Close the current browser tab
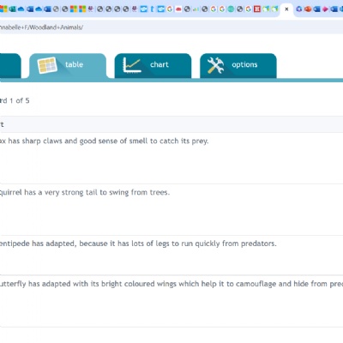This screenshot has width=343, height=343. (x=286, y=9)
